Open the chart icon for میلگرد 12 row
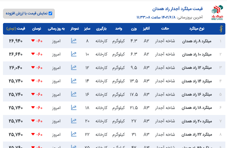The image size is (227, 148). coord(74,67)
